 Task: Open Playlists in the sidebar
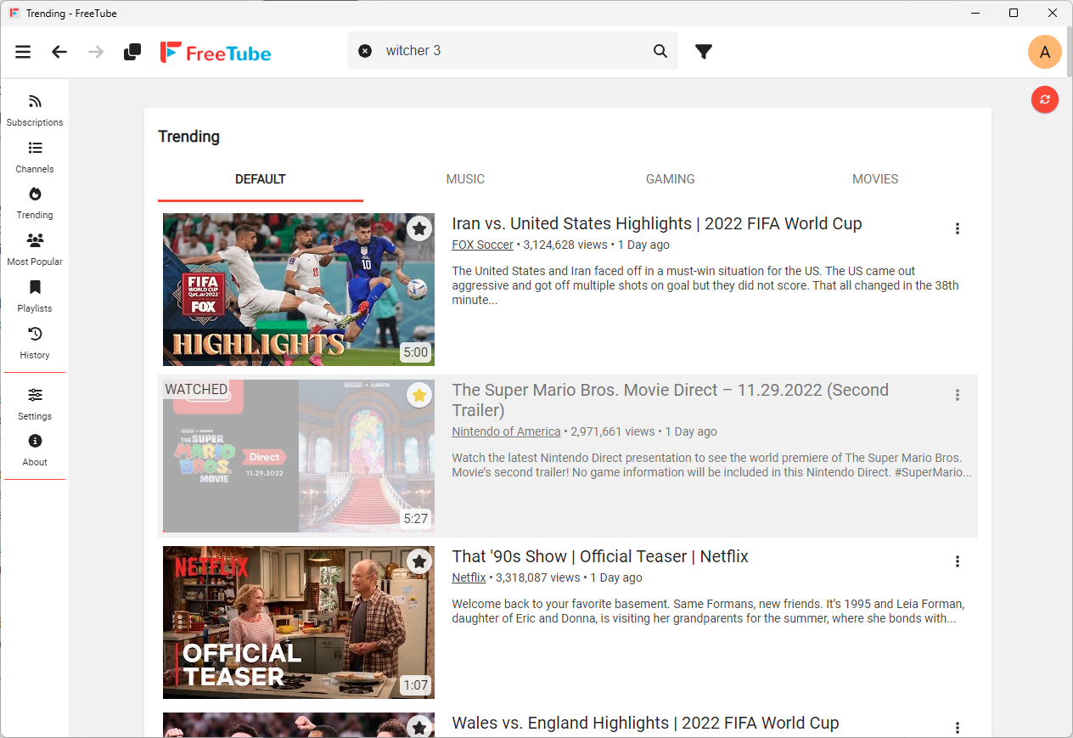[35, 297]
